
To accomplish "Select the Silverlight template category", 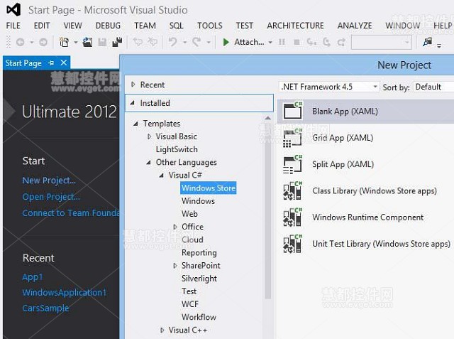I will click(199, 279).
